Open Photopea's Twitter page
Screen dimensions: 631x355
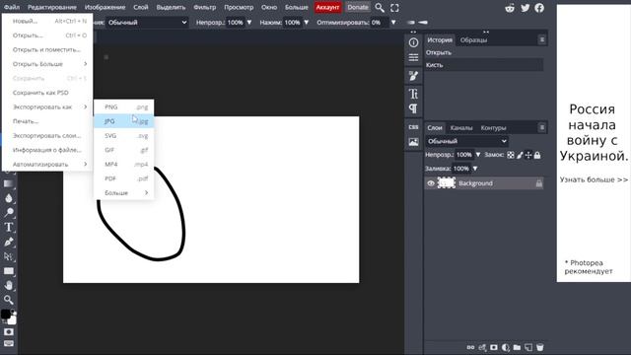(525, 8)
